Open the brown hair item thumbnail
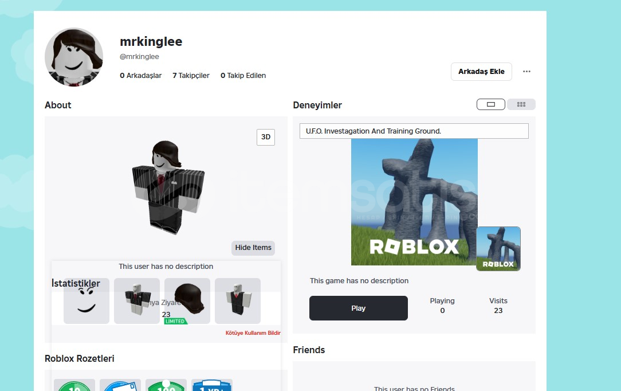Image resolution: width=621 pixels, height=391 pixels. coord(187,301)
